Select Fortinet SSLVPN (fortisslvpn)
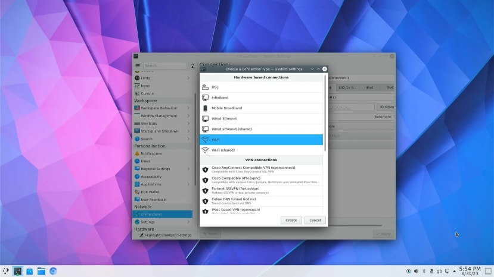494x277 pixels. pos(261,191)
